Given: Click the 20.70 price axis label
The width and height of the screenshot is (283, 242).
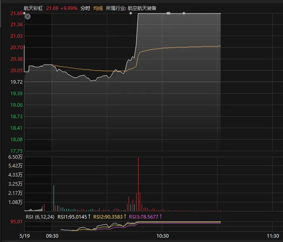Looking at the screenshot, I should [x=17, y=48].
